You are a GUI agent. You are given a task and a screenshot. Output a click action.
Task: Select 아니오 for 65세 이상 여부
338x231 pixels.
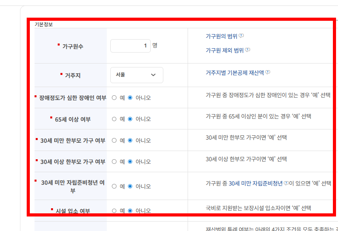click(130, 119)
